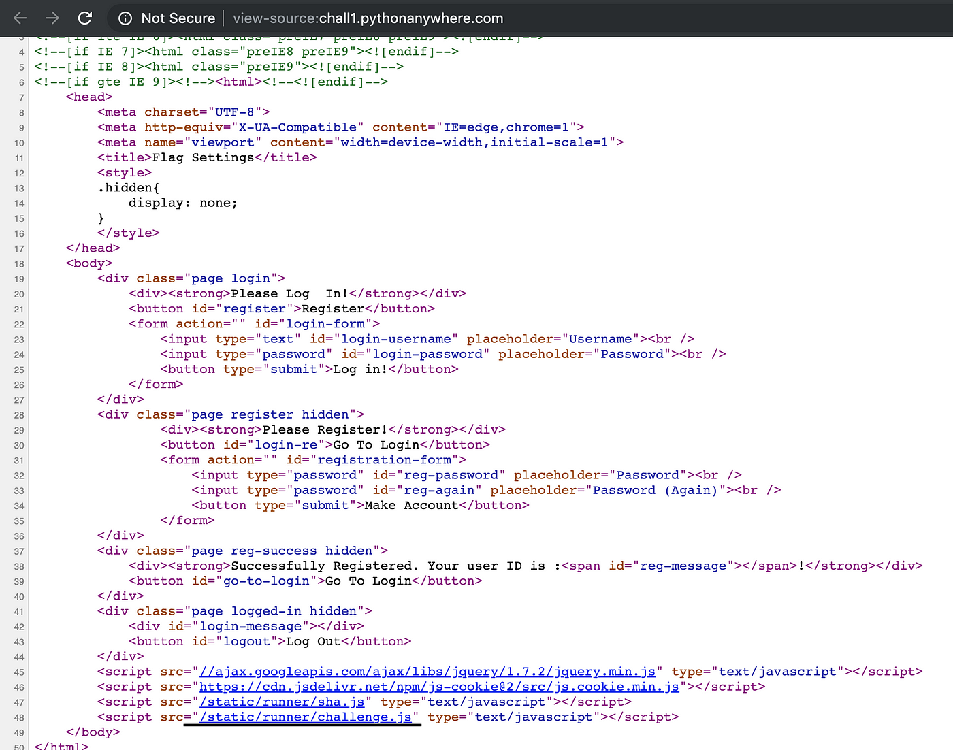
Task: Click the text 'display: none;'
Action: pos(183,203)
